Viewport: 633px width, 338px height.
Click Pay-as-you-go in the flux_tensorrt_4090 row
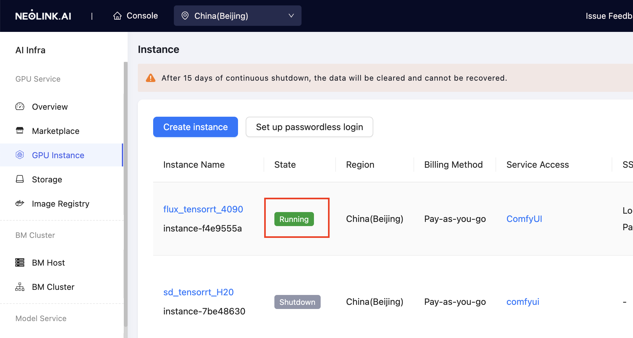click(455, 219)
